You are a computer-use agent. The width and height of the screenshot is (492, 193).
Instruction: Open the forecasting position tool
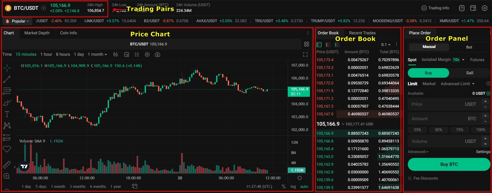[x=7, y=138]
